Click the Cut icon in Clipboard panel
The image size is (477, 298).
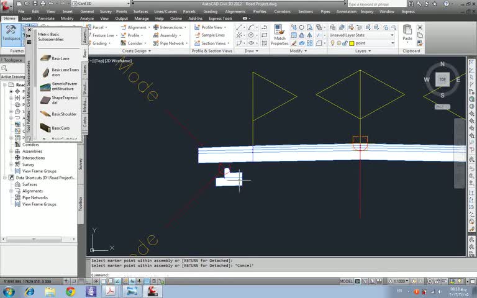coord(420,27)
